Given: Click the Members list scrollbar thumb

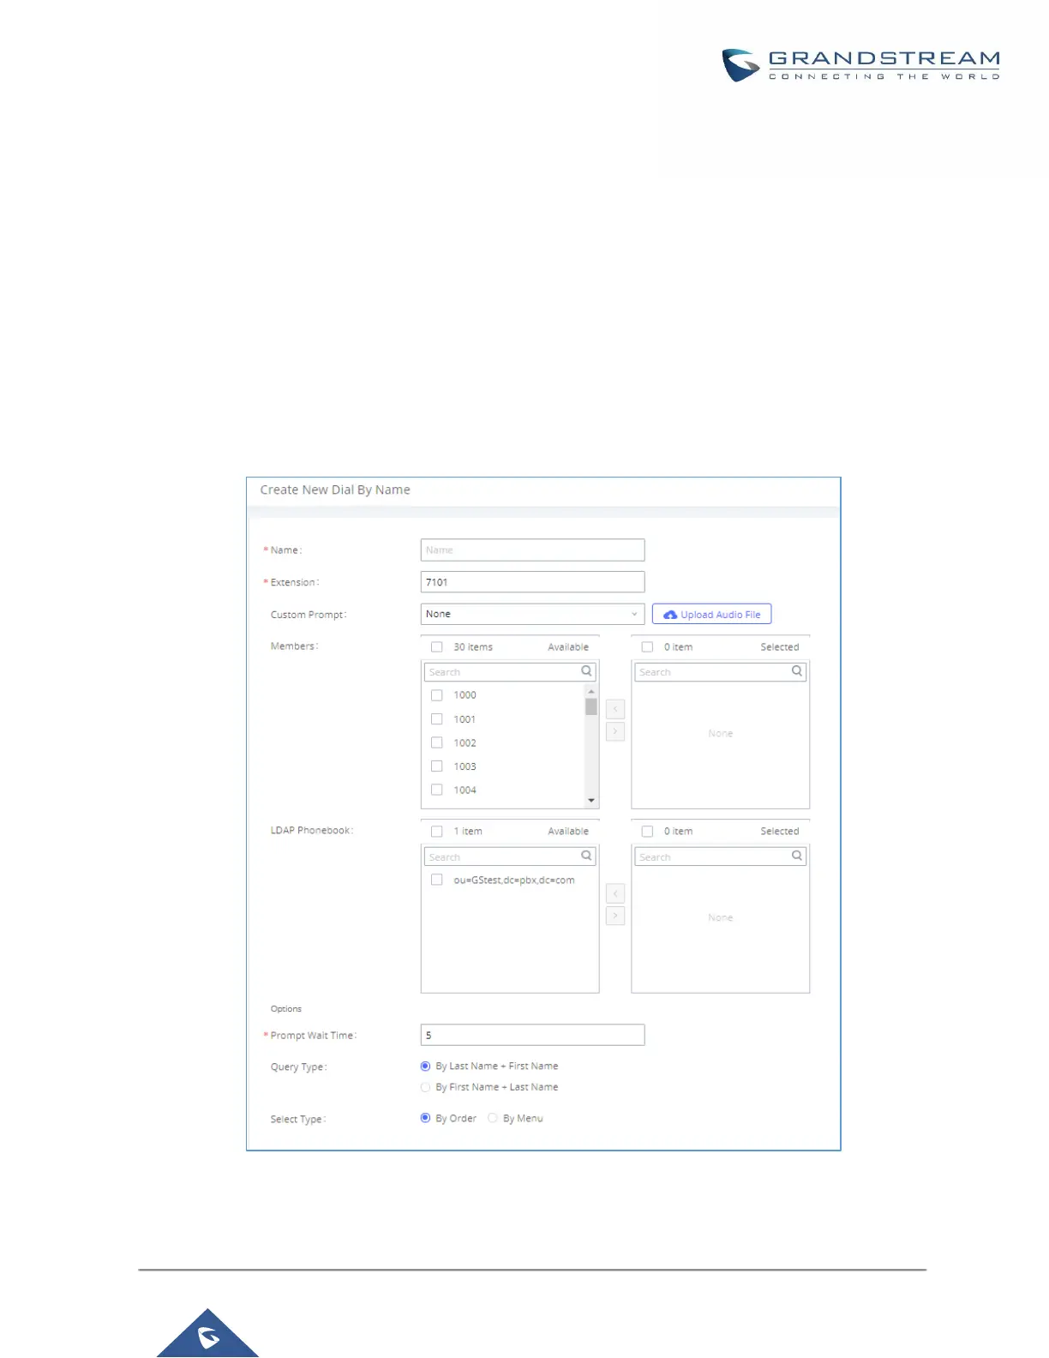Looking at the screenshot, I should coord(591,706).
